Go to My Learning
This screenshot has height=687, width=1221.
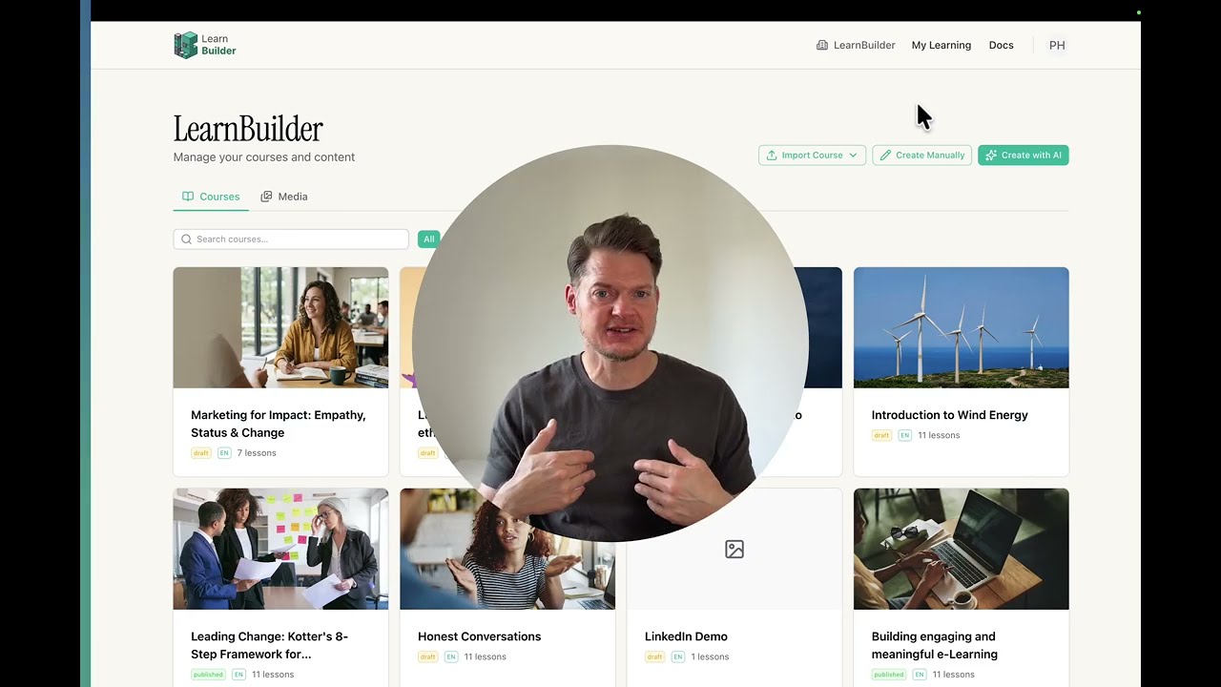tap(941, 45)
